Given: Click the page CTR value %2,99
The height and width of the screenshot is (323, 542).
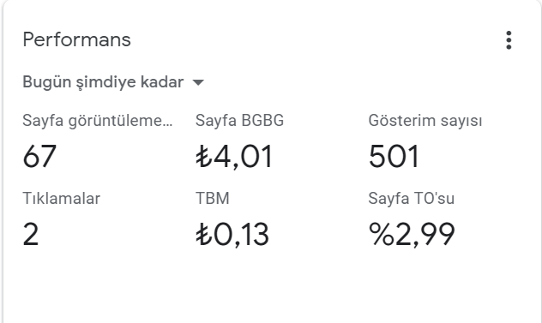Looking at the screenshot, I should pos(412,234).
